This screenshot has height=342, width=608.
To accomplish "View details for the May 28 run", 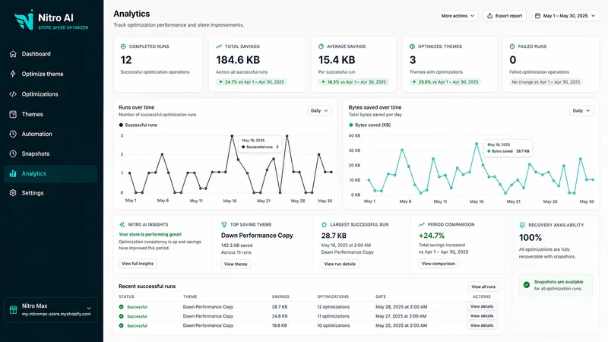I will [x=482, y=306].
